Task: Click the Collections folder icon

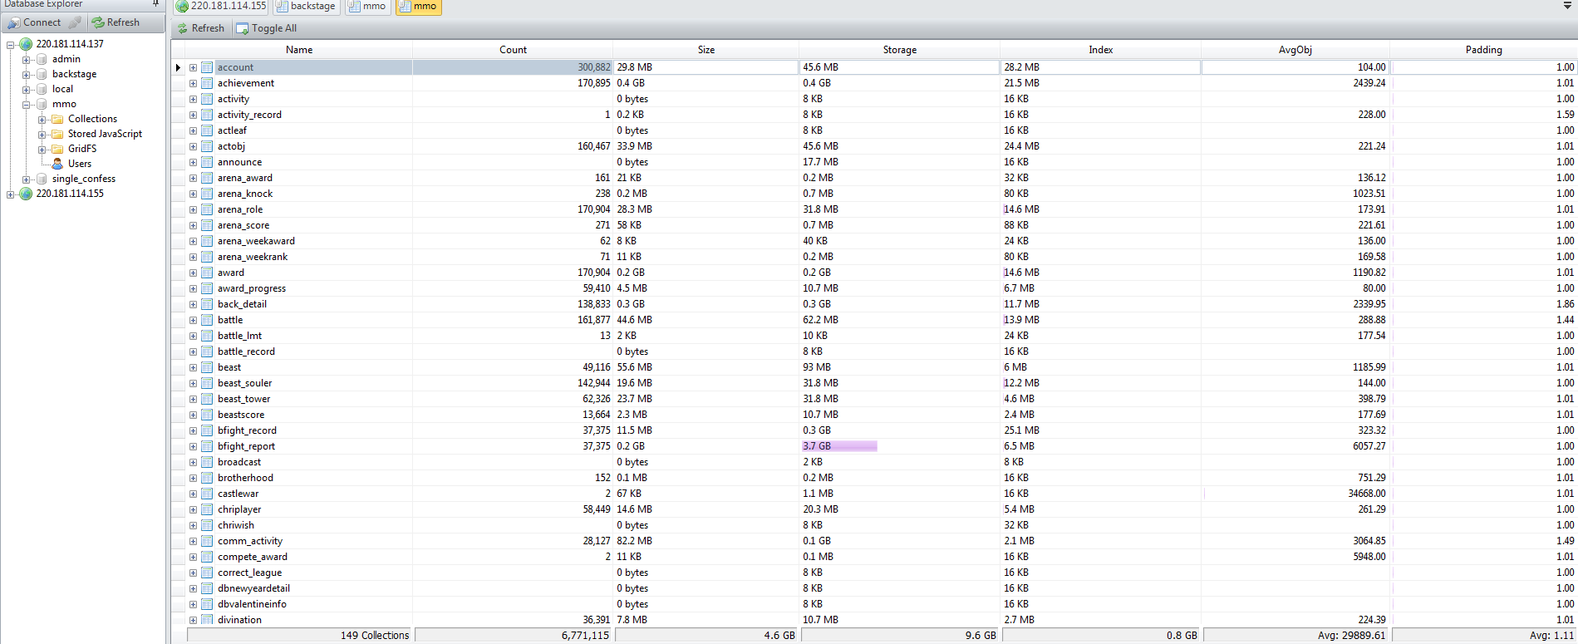Action: (57, 119)
